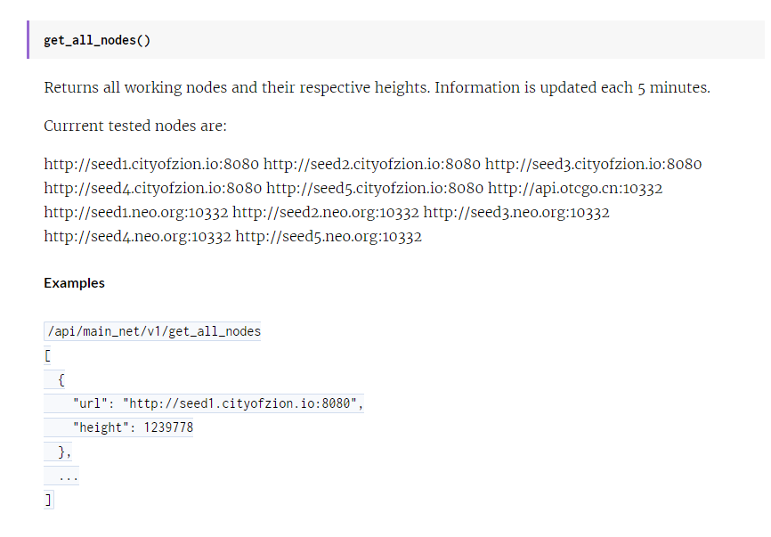Open the seed4.neo.org:10332 node link

pyautogui.click(x=137, y=237)
